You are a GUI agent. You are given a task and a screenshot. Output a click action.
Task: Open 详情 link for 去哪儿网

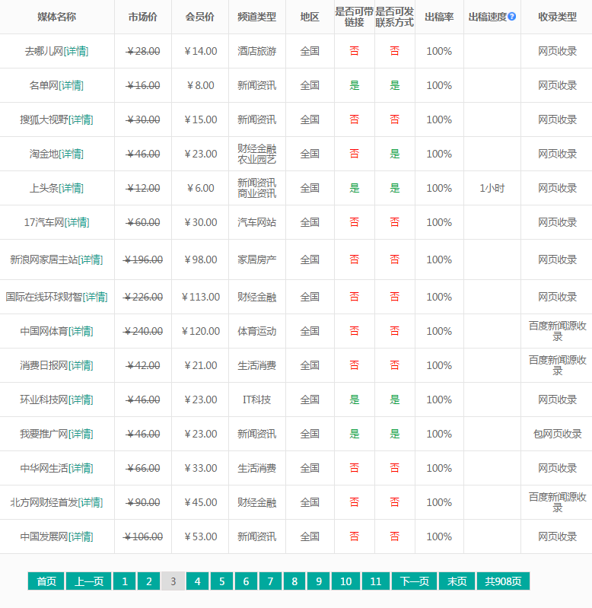click(77, 51)
